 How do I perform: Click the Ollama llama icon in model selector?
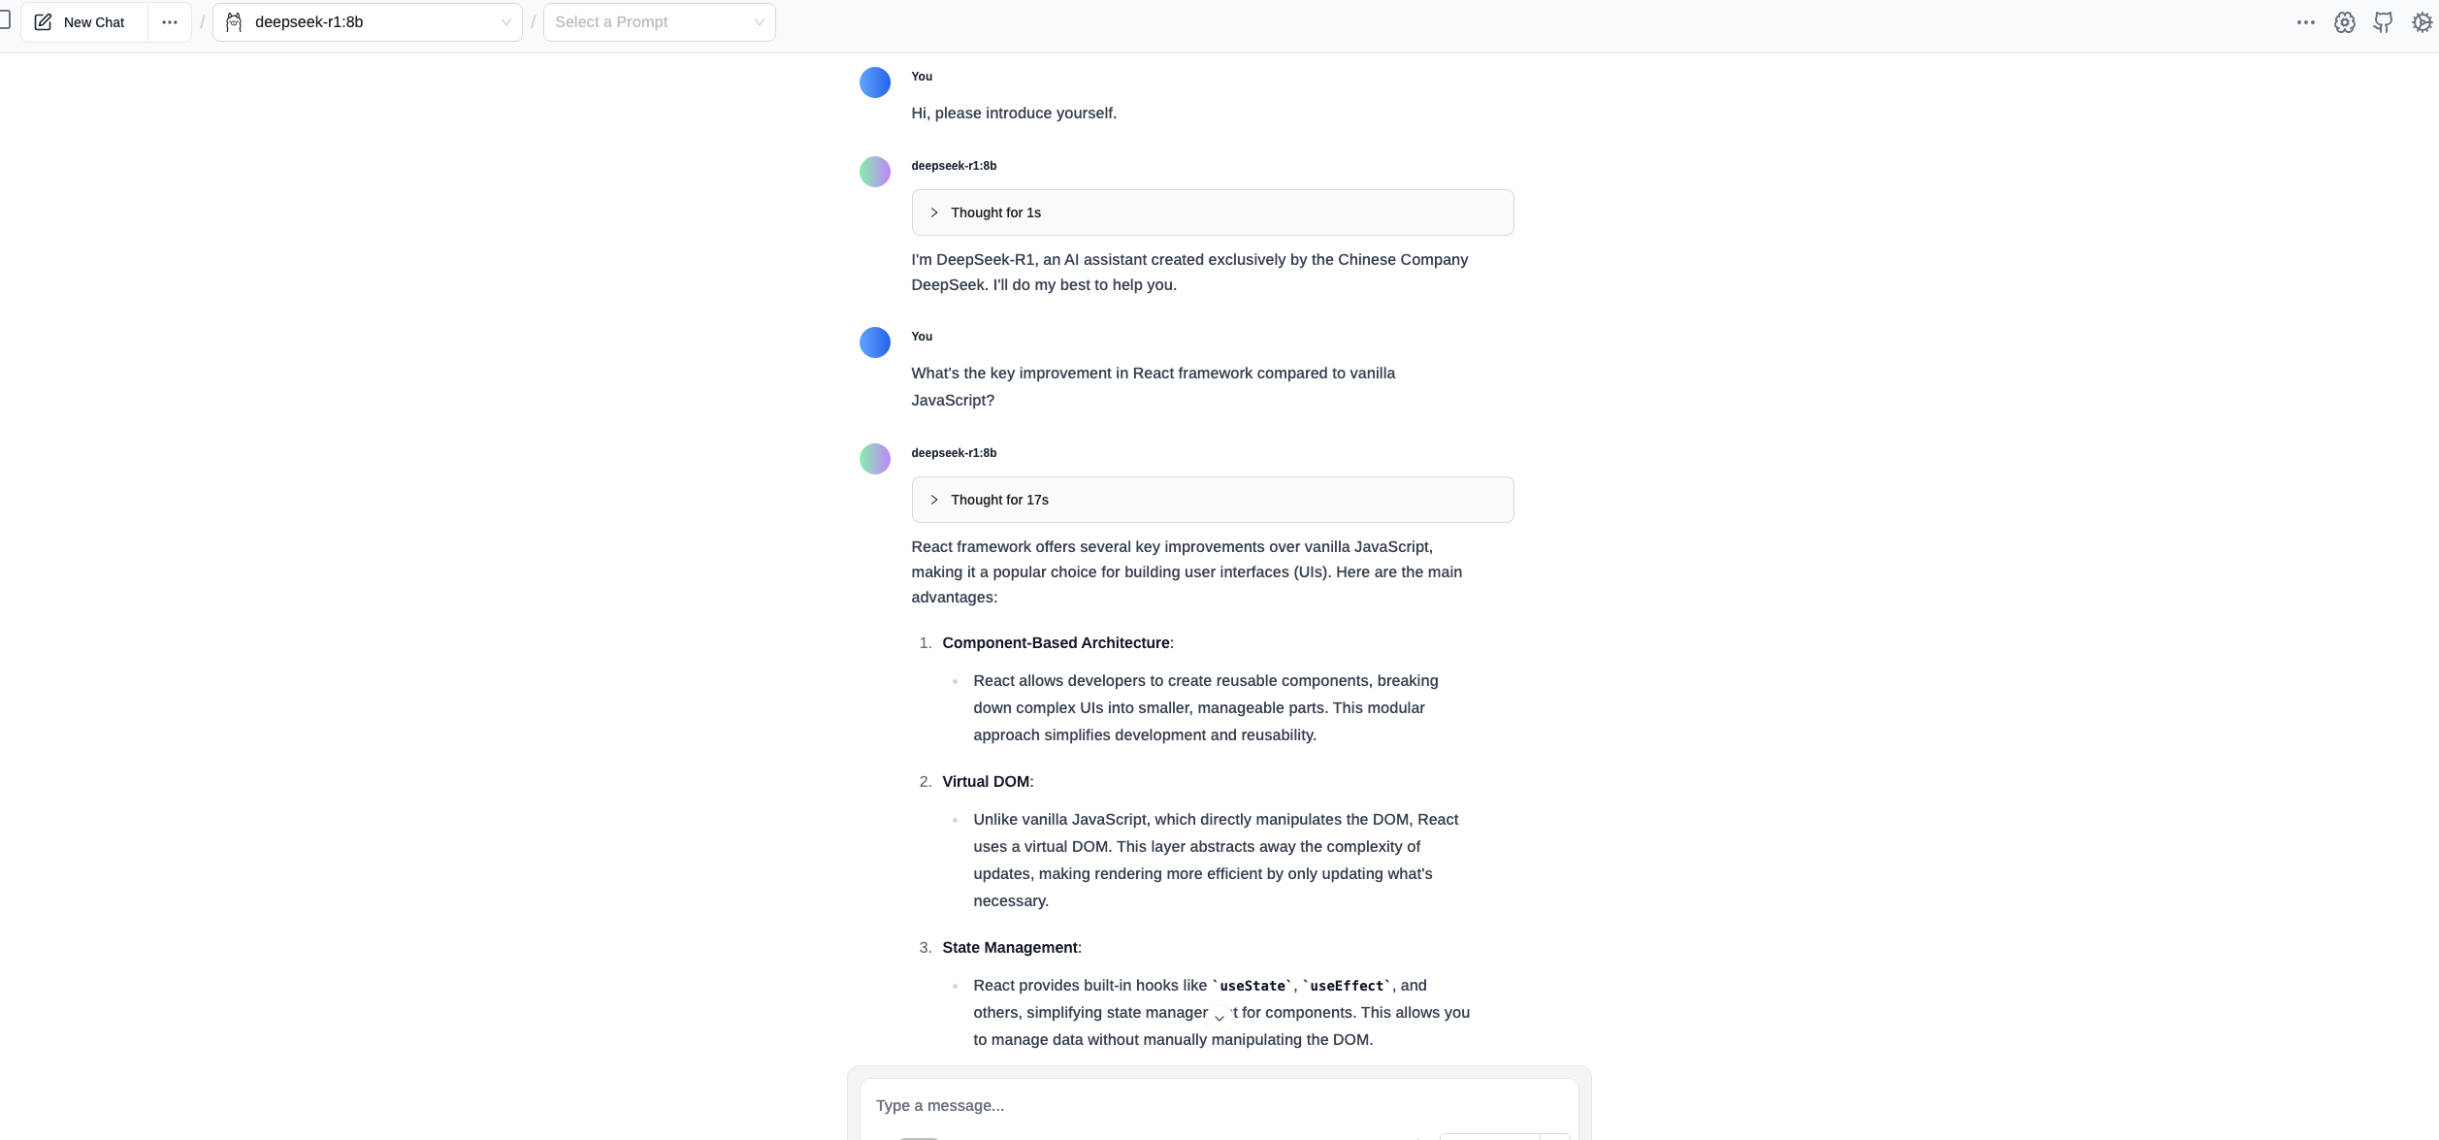pos(234,22)
